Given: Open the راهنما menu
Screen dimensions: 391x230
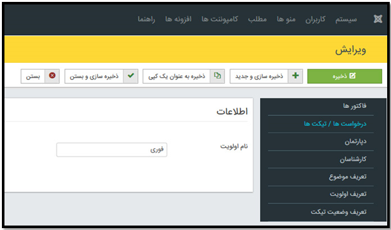Looking at the screenshot, I should [146, 19].
